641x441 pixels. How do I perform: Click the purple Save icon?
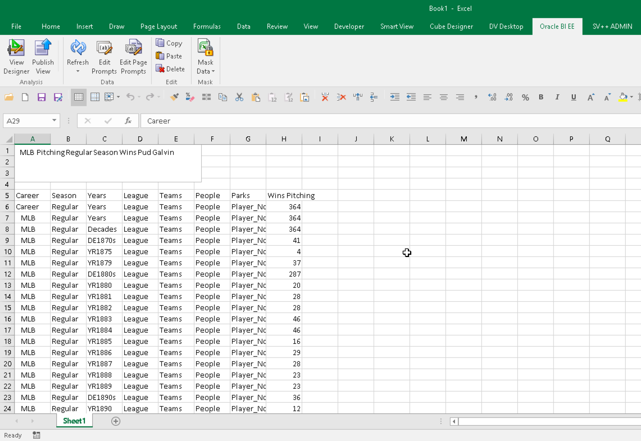click(42, 97)
